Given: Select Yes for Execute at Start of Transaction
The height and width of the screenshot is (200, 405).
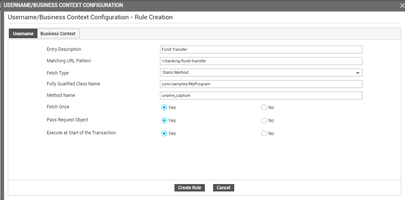Looking at the screenshot, I should click(x=164, y=134).
